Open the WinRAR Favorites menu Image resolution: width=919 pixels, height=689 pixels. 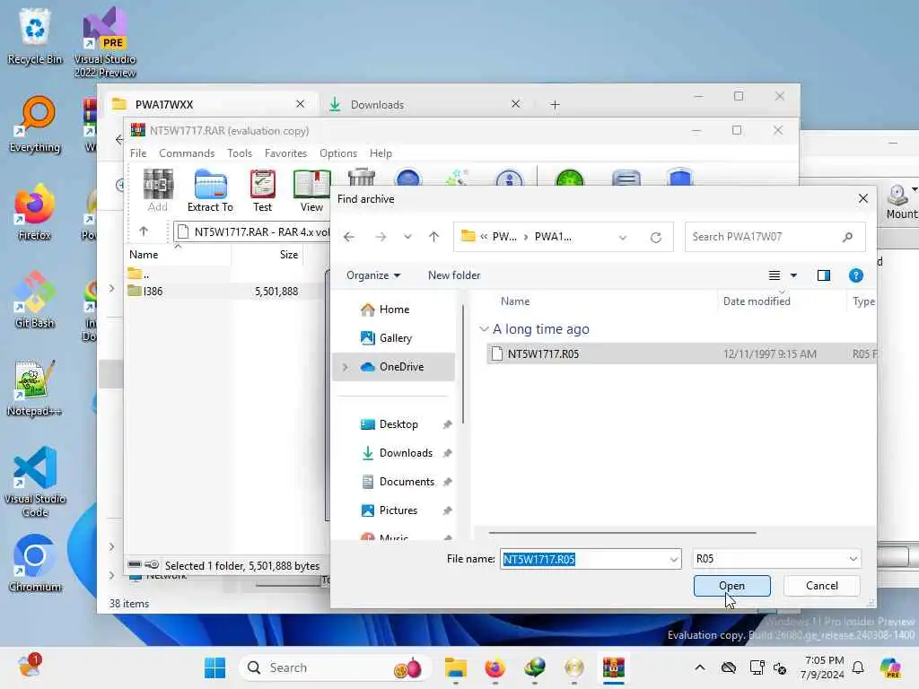286,153
